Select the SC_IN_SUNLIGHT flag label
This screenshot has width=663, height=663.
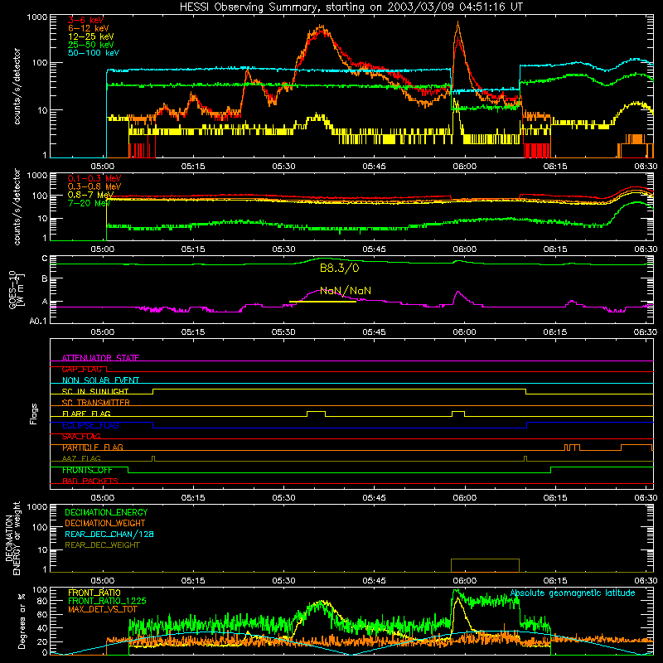coord(95,391)
